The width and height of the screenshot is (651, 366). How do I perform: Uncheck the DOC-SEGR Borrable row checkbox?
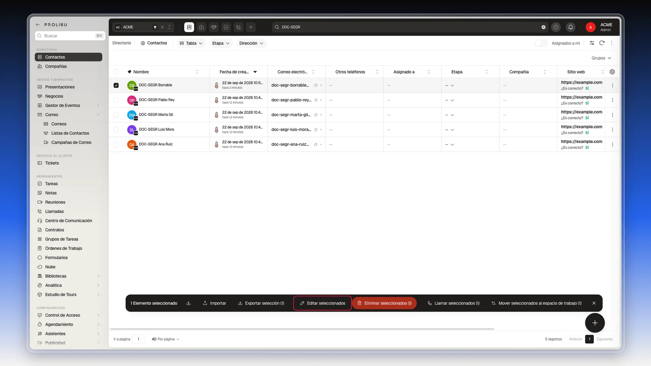(116, 85)
